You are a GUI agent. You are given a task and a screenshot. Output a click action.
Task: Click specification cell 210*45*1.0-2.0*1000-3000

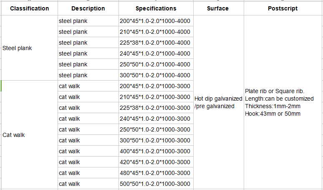point(156,97)
